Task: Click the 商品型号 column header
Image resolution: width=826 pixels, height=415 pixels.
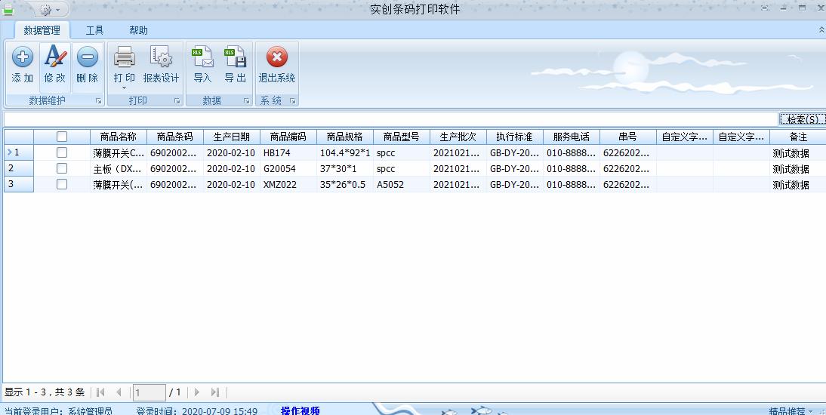Action: pyautogui.click(x=402, y=137)
